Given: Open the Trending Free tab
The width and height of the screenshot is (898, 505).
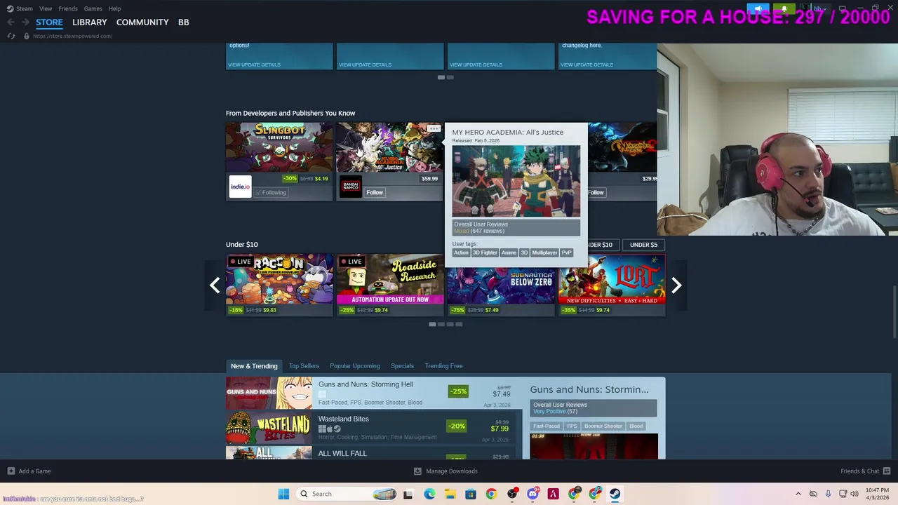Looking at the screenshot, I should tap(443, 366).
